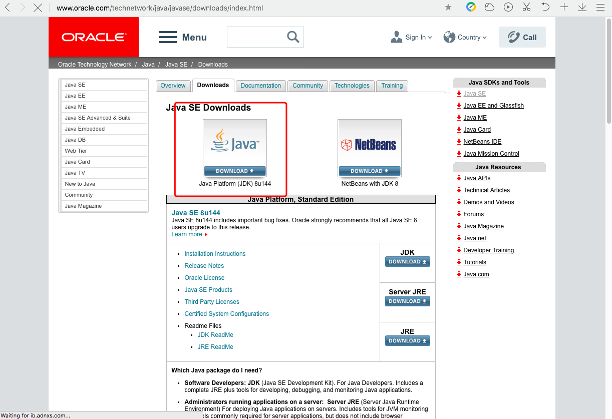Click the cloud icon in browser toolbar
Screen dimensions: 612x419
489,7
